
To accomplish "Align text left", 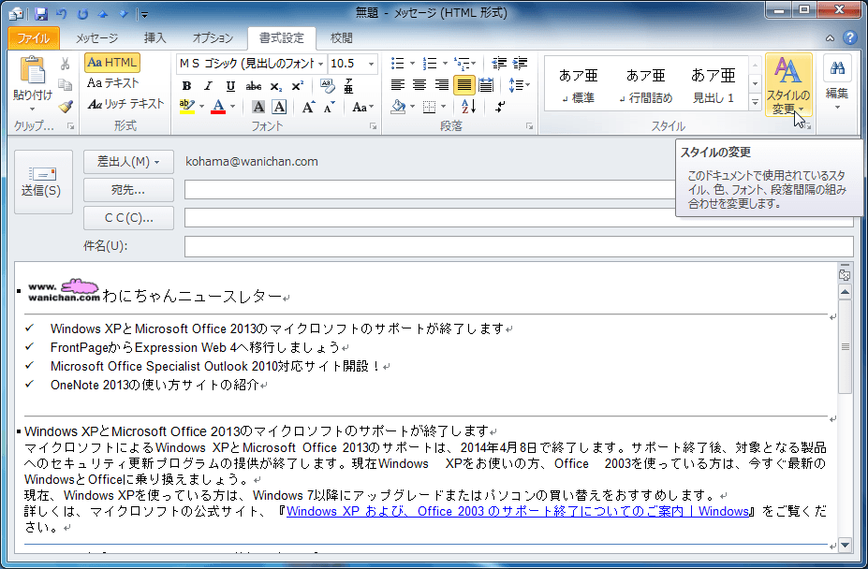I will (x=397, y=85).
